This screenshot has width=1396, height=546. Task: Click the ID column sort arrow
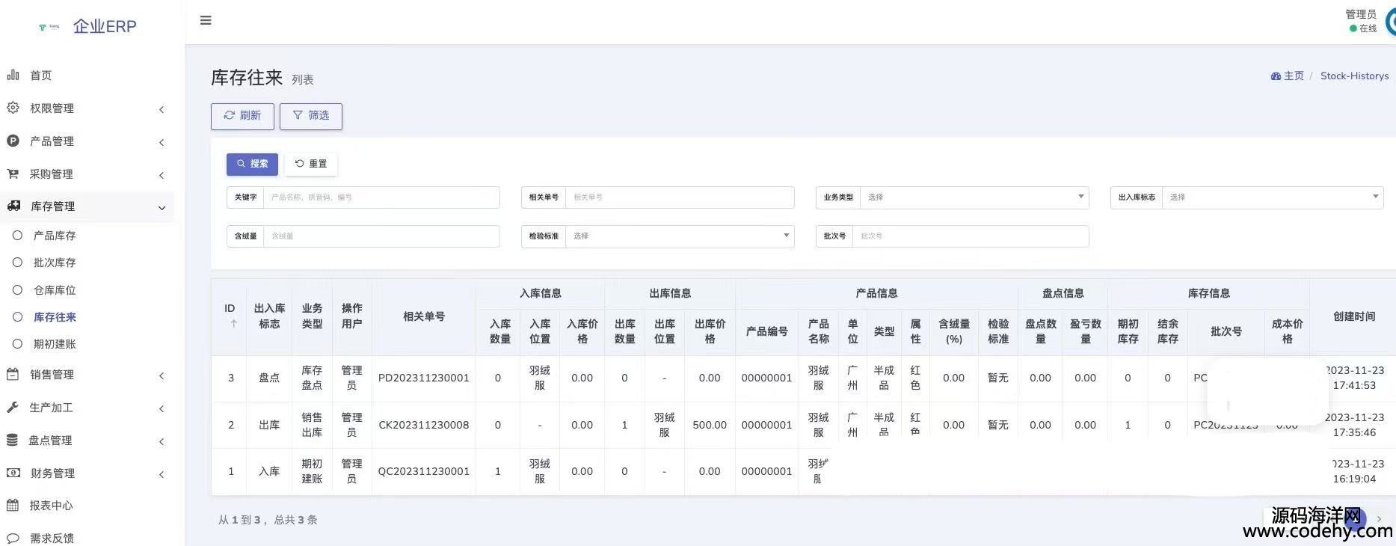coord(233,324)
